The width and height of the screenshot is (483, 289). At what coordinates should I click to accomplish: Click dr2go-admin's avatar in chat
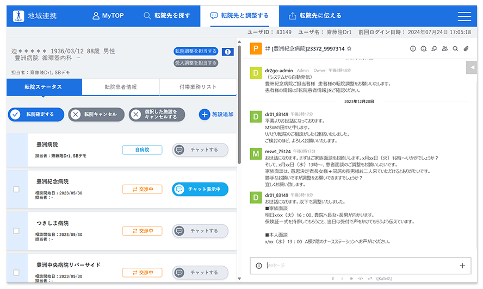click(x=256, y=73)
